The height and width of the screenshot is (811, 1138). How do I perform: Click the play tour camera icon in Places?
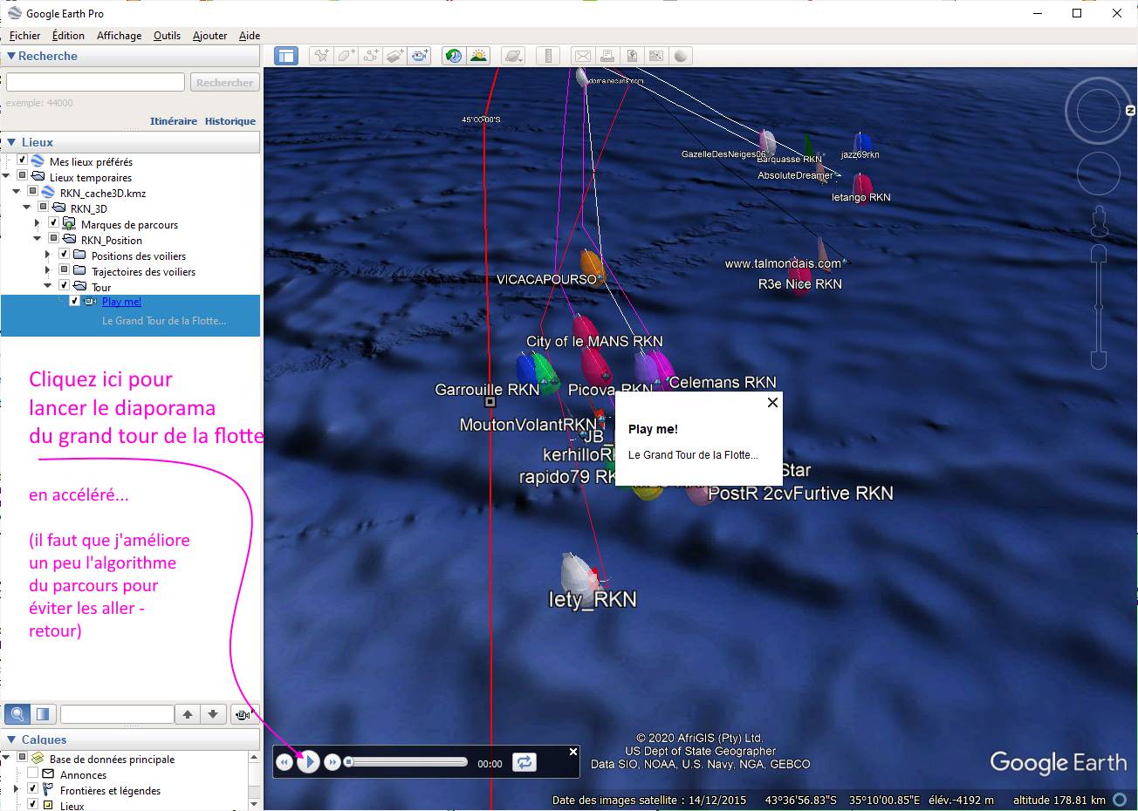pos(243,714)
